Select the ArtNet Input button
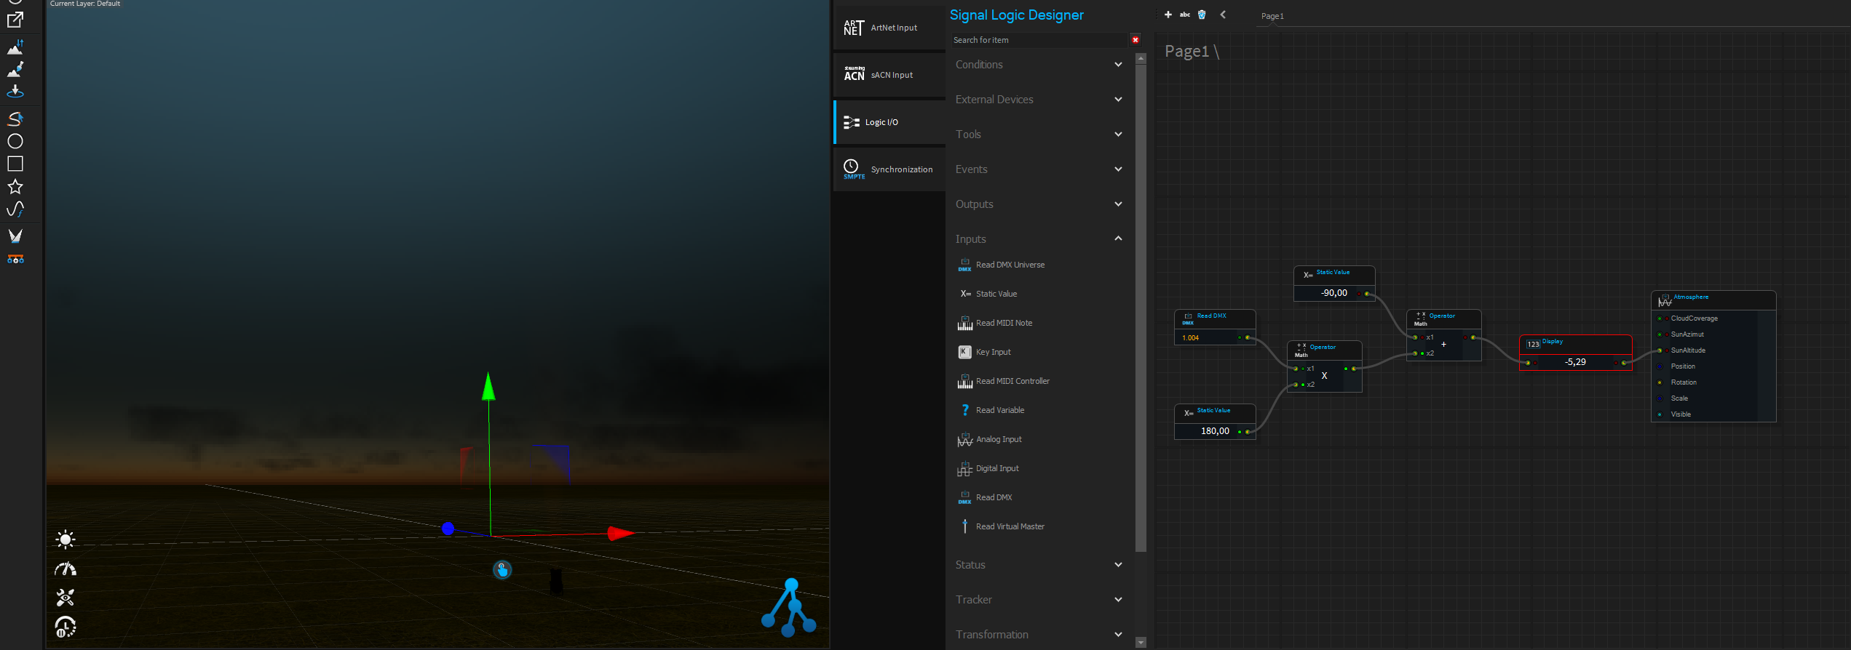The height and width of the screenshot is (650, 1851). 889,28
